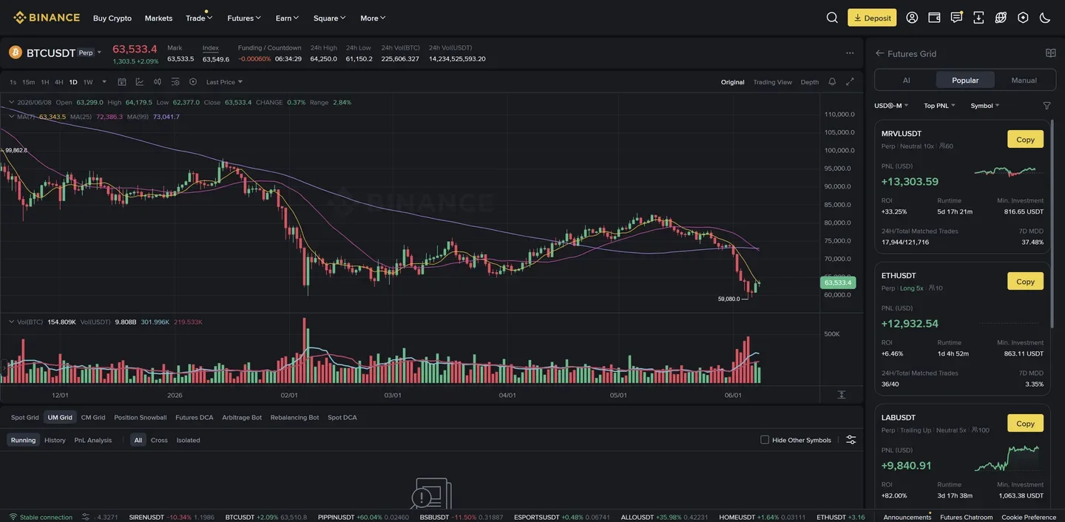Copy the MRVLUSDT grid strategy
1065x522 pixels.
click(x=1025, y=139)
